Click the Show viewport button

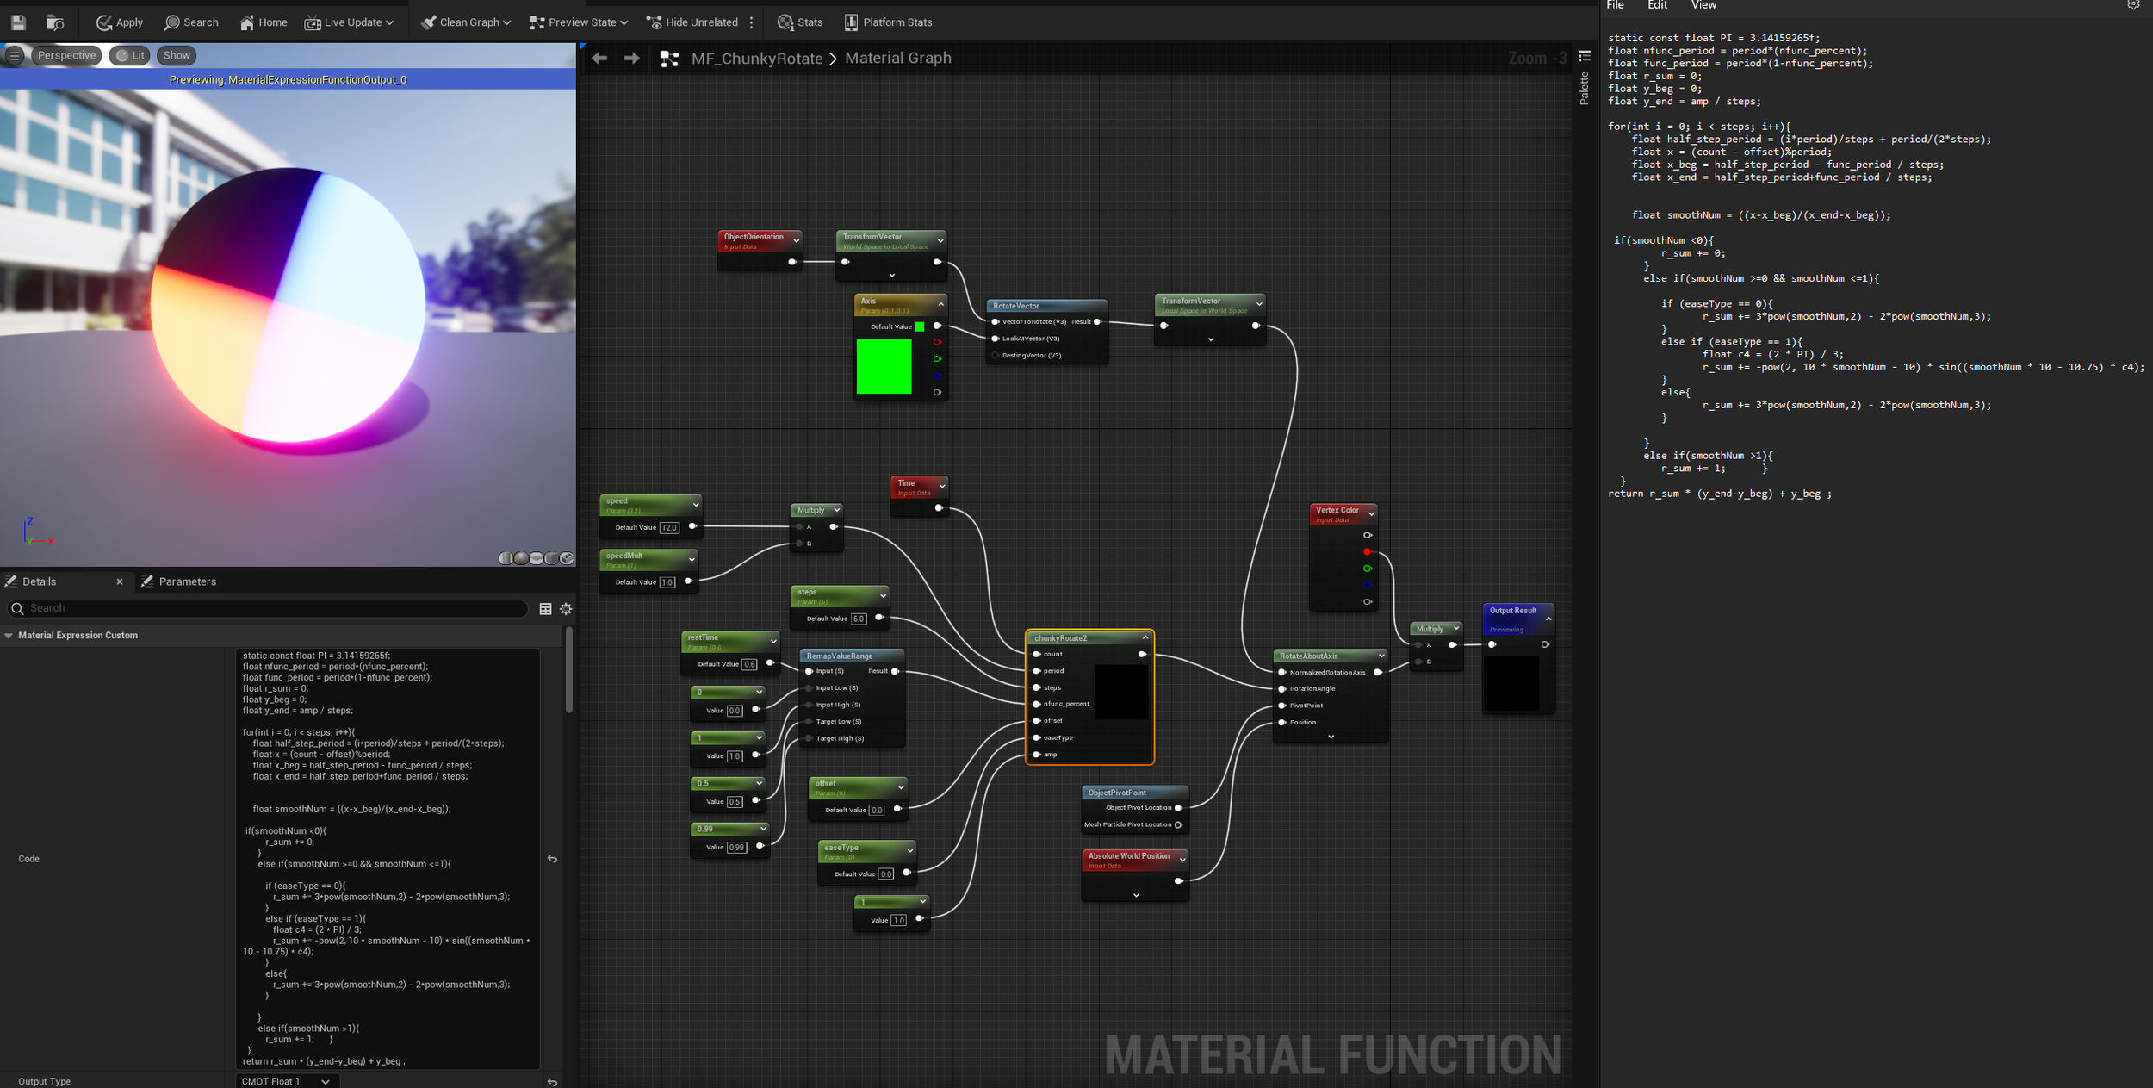[176, 54]
